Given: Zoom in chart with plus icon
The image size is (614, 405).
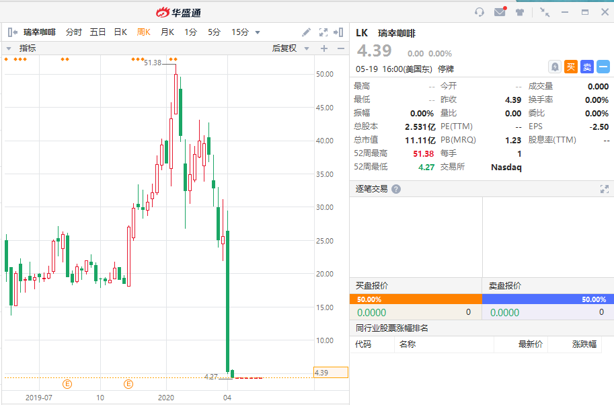Looking at the screenshot, I should coord(324,48).
